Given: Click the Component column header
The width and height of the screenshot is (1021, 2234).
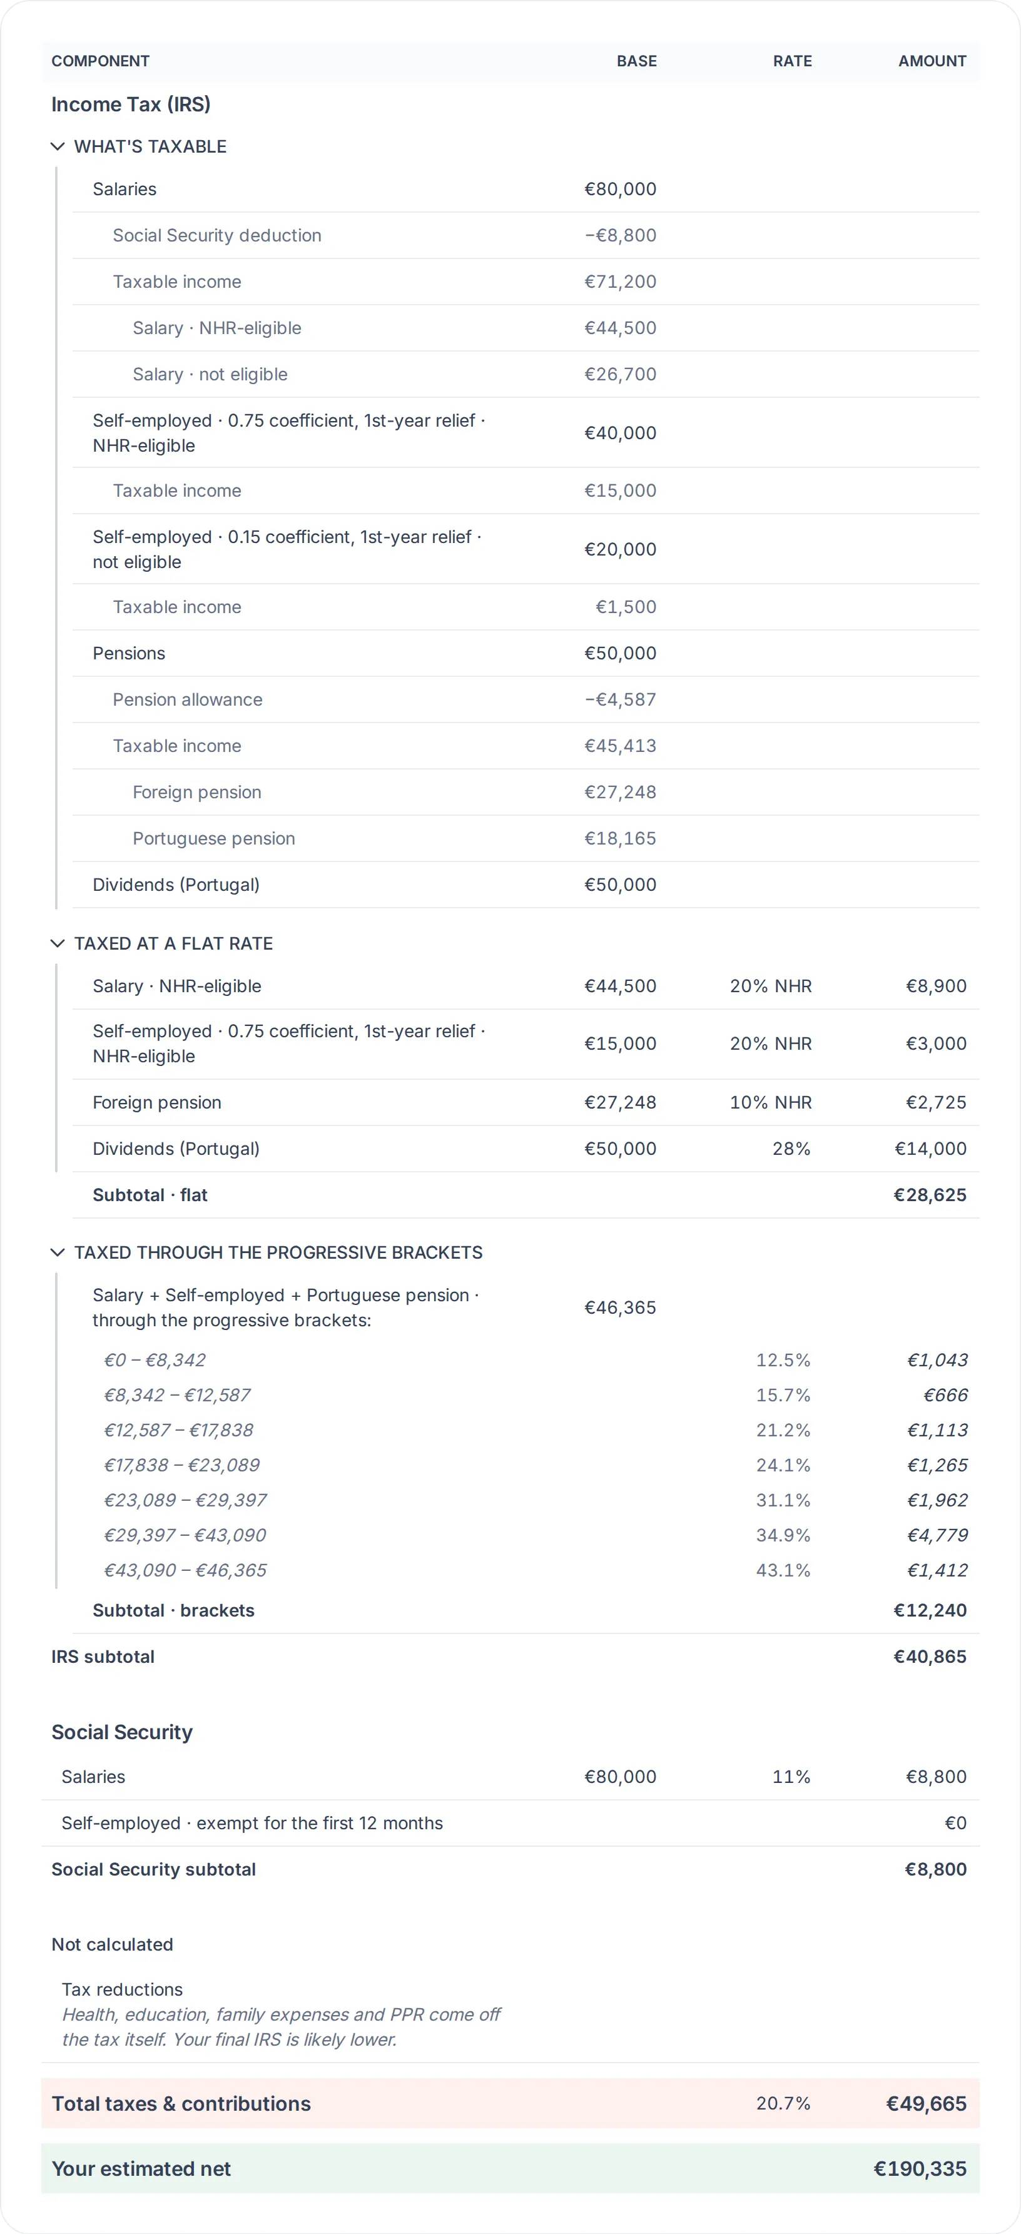Looking at the screenshot, I should click(101, 61).
